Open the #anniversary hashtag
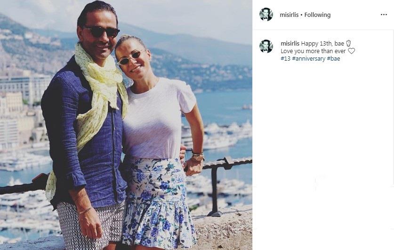 coord(309,58)
